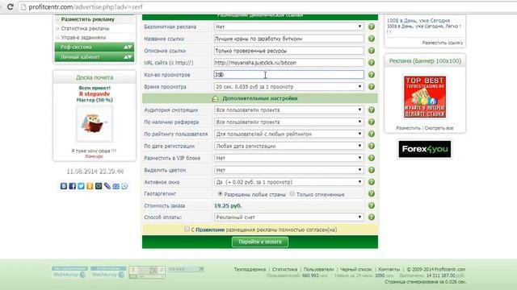Open footer link 'Статистика'
This screenshot has width=517, height=290.
pos(284,269)
